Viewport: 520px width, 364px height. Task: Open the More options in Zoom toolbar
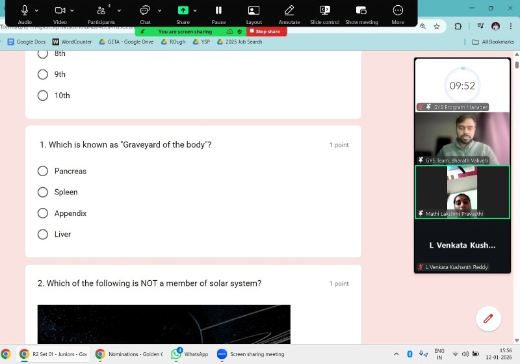pyautogui.click(x=398, y=12)
